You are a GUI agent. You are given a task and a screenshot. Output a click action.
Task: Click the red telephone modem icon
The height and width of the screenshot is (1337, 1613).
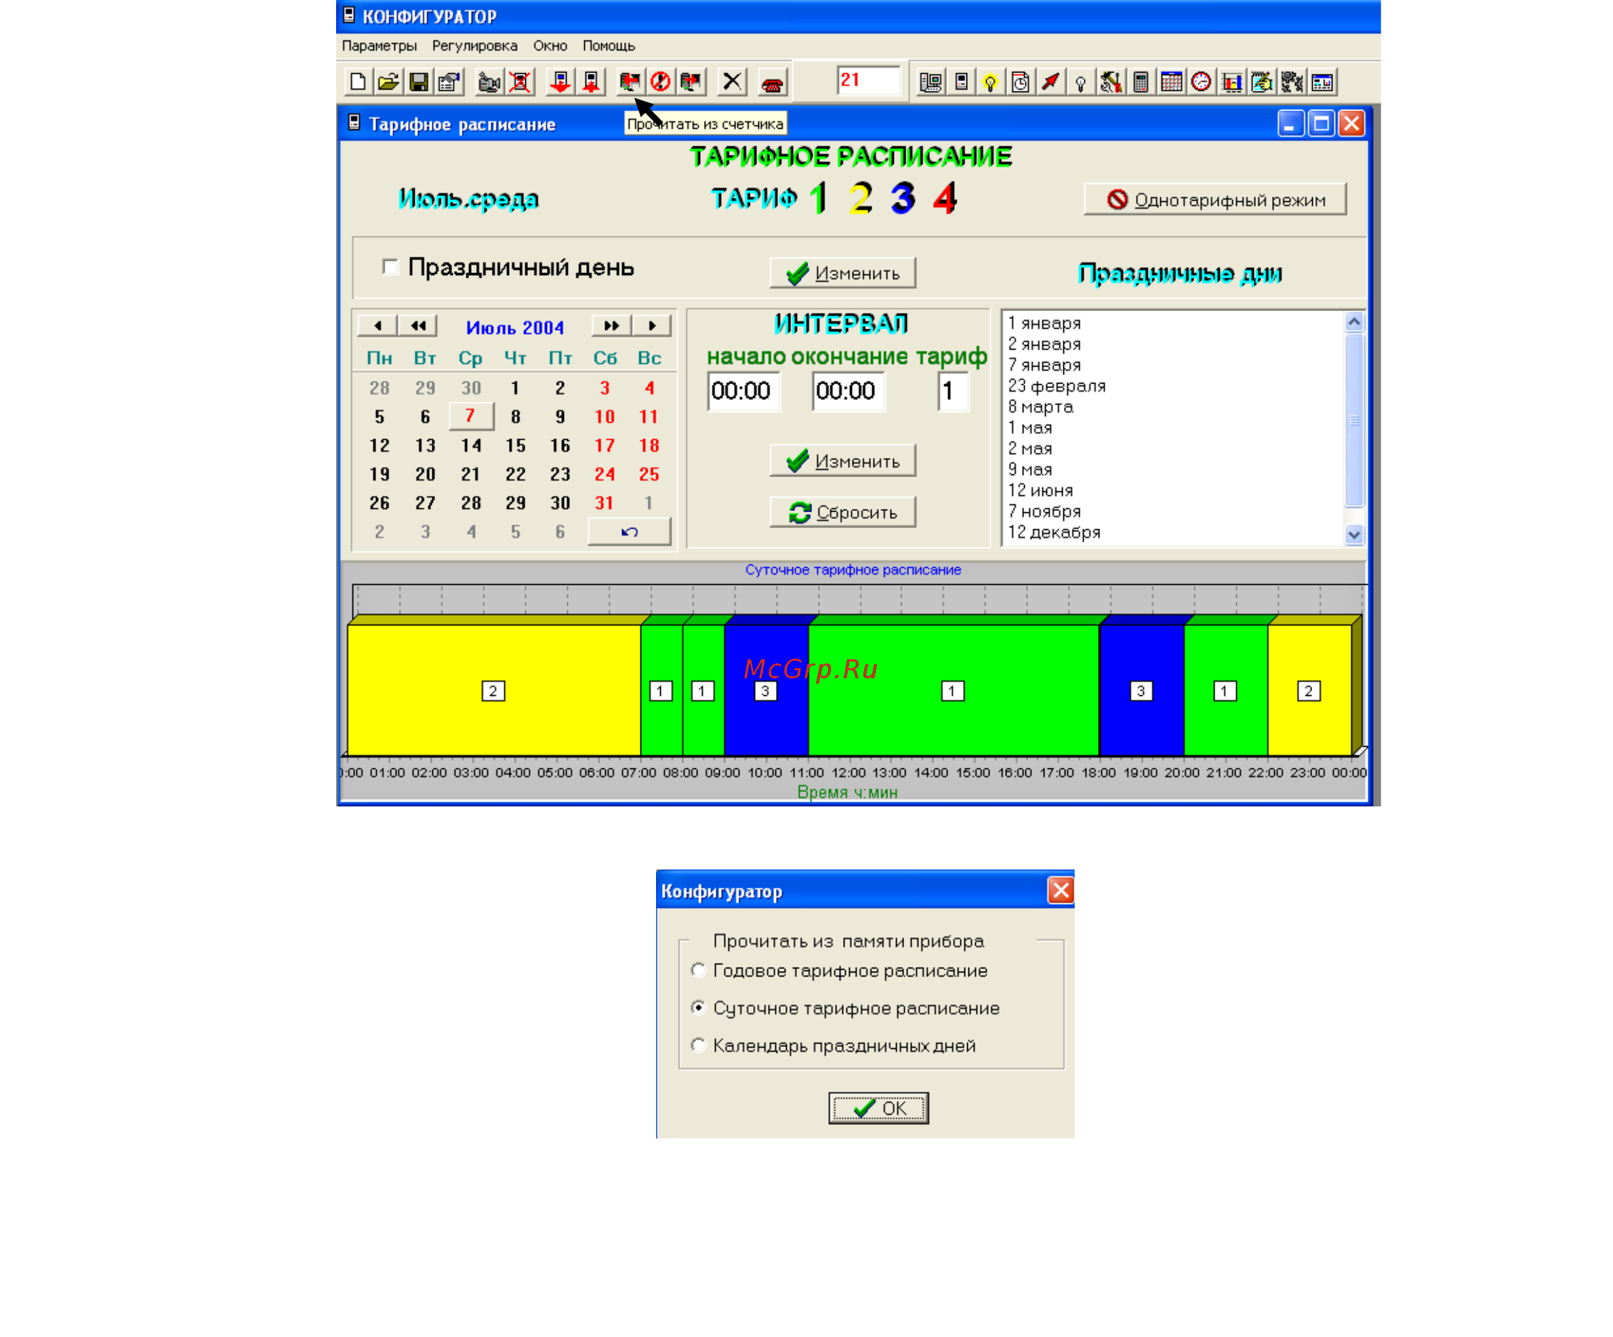772,81
